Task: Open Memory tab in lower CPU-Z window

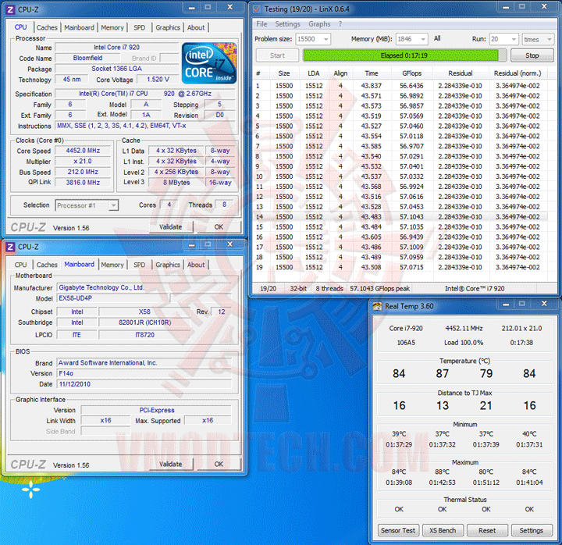Action: [112, 265]
